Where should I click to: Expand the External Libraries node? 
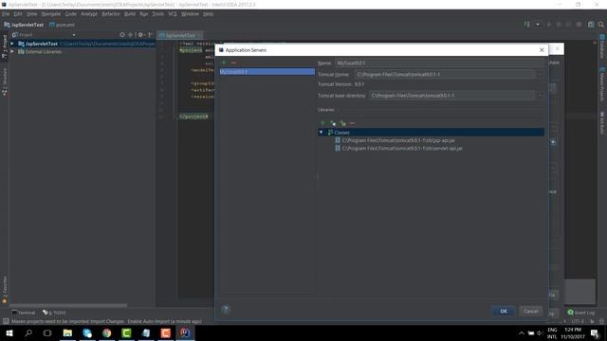click(12, 51)
